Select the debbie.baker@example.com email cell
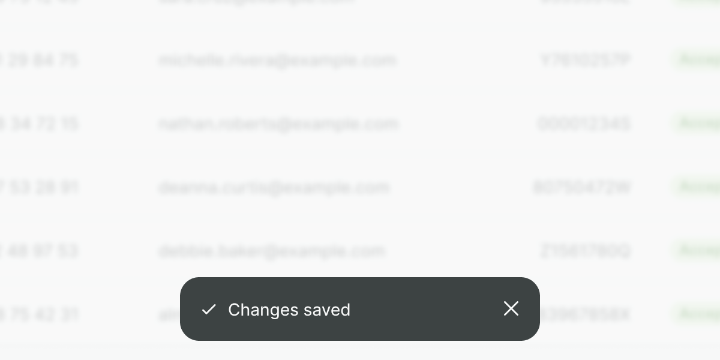Image resolution: width=720 pixels, height=360 pixels. (272, 251)
